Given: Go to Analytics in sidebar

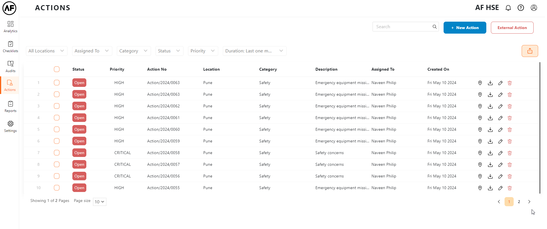Looking at the screenshot, I should tap(10, 26).
